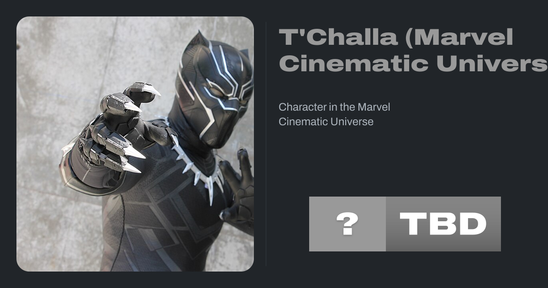Click the vertical divider beside the photo
The image size is (548, 288).
[x=266, y=144]
